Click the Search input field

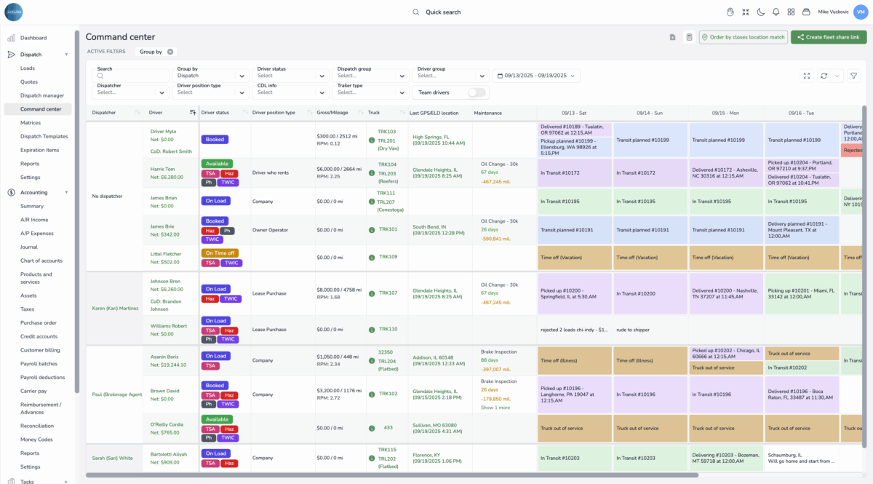pyautogui.click(x=136, y=76)
